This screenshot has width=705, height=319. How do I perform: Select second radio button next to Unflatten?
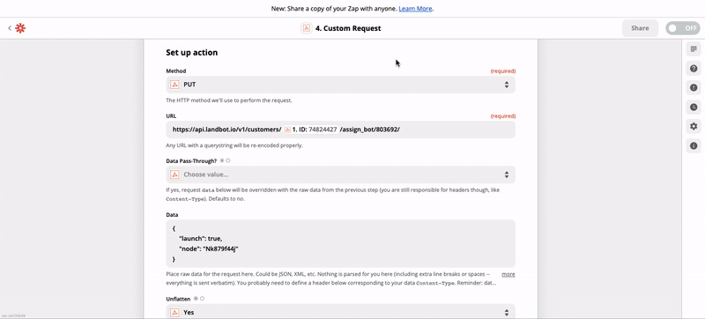tap(203, 299)
